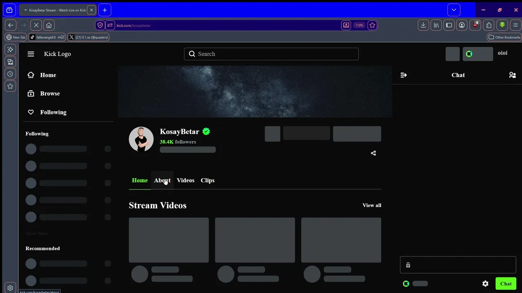The image size is (522, 293).
Task: Close the KosayBetar Stream tab
Action: coord(91,10)
